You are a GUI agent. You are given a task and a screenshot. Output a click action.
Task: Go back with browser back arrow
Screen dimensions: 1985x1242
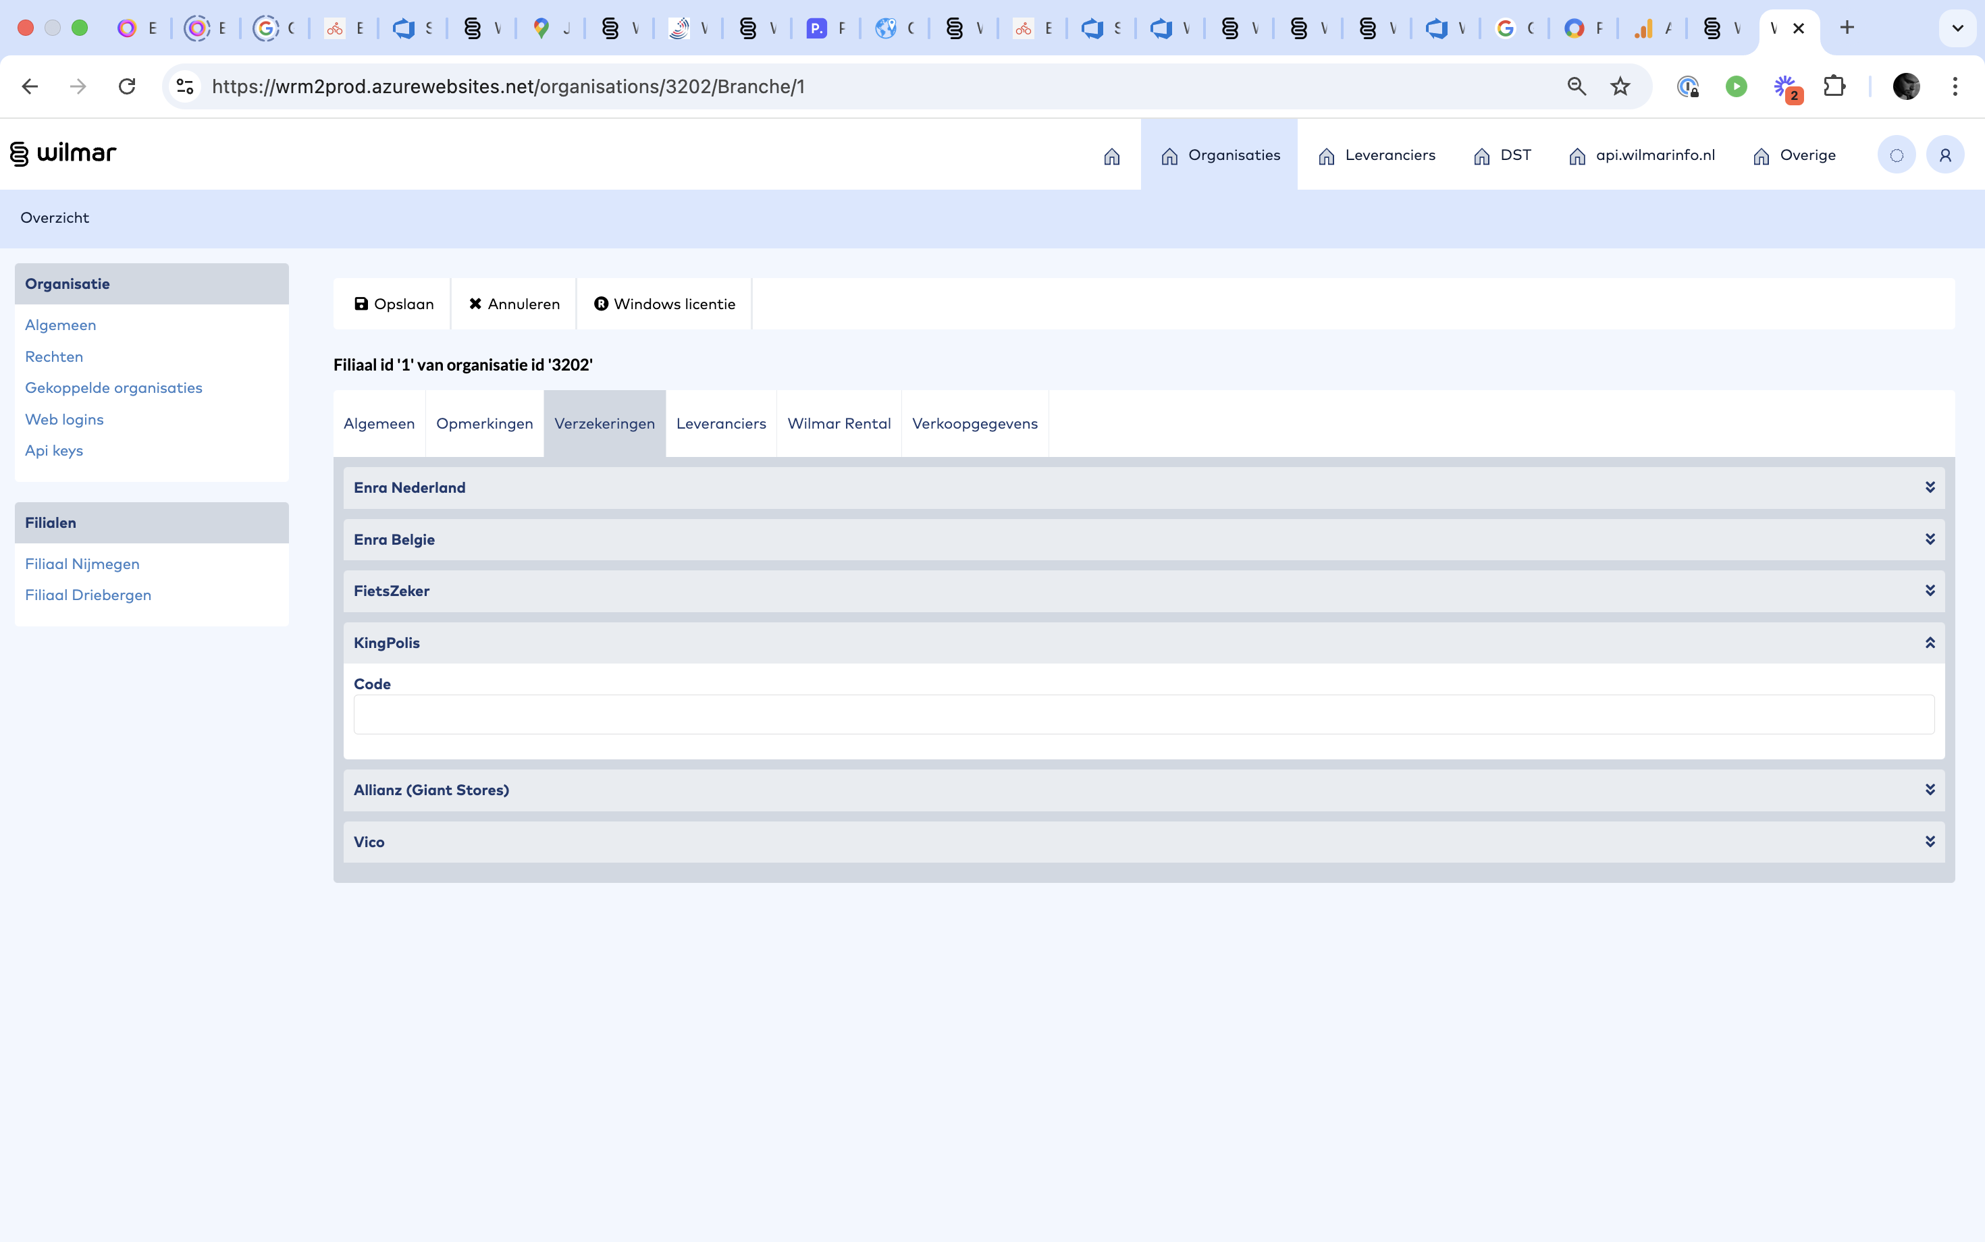tap(30, 86)
